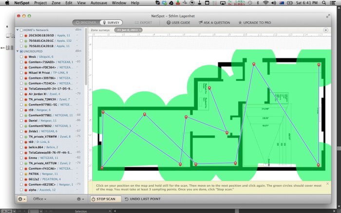Click the Ask a Question megaphone

(201, 22)
